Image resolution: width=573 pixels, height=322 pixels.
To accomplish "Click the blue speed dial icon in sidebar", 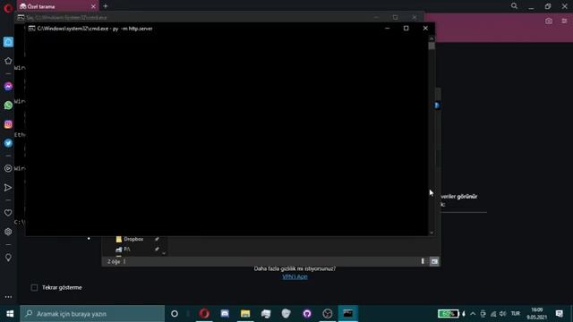I will 8,42.
